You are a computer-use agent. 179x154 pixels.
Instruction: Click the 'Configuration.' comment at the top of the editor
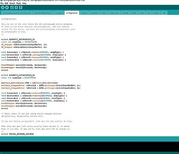coord(9,19)
